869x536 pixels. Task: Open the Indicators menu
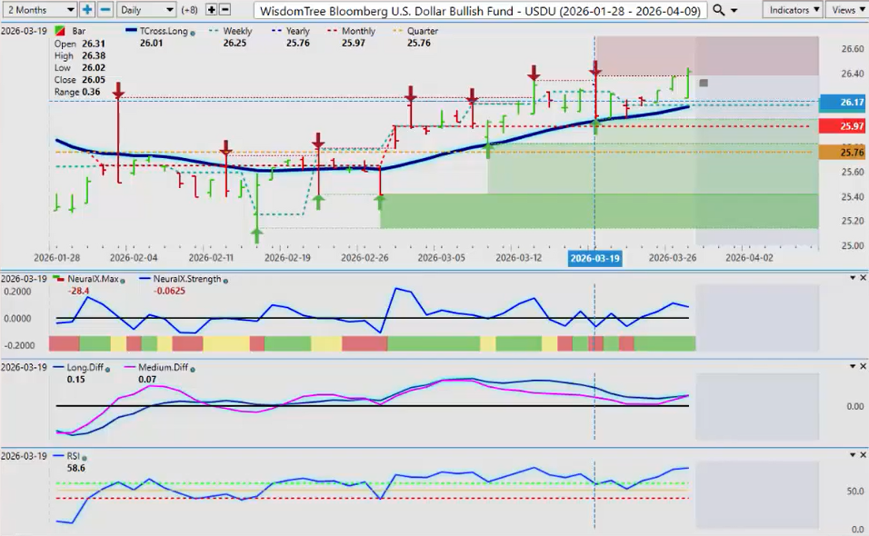click(791, 10)
